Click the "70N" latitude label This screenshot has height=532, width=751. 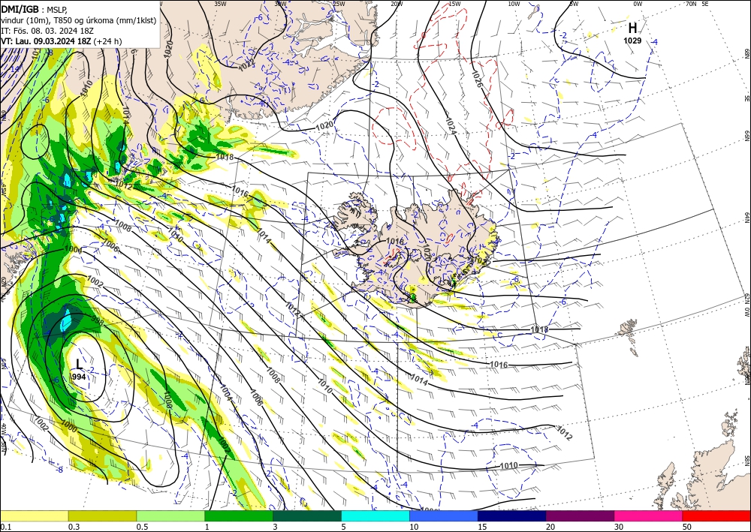(691, 3)
